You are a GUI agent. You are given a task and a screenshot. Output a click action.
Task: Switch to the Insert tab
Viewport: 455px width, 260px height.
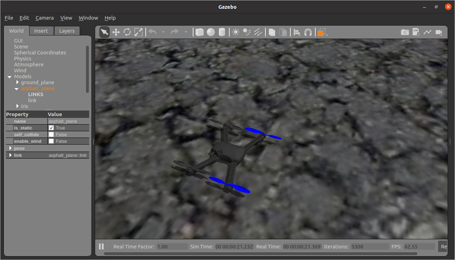pos(41,31)
